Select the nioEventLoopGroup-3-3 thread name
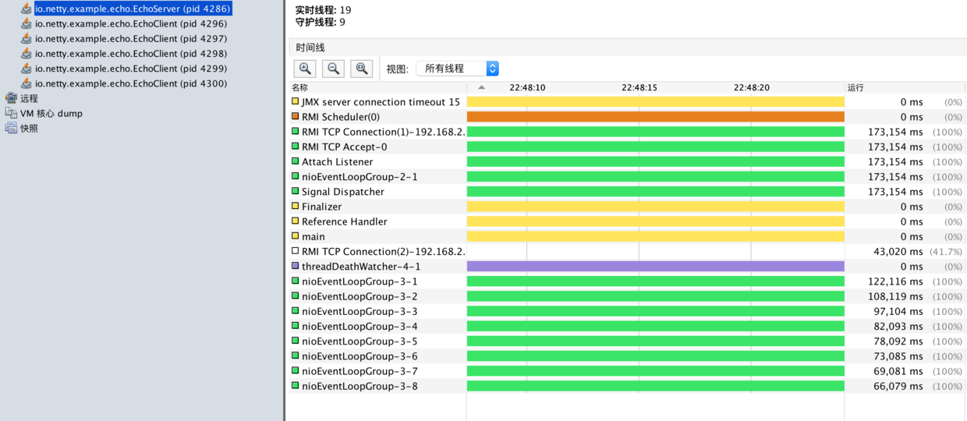Screen dimensions: 967x421 [x=360, y=311]
